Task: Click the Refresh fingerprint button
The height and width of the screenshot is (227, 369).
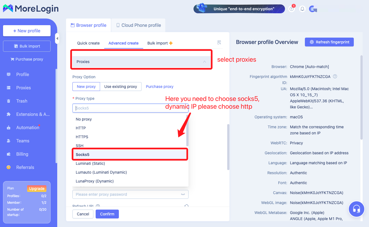Action: 329,42
